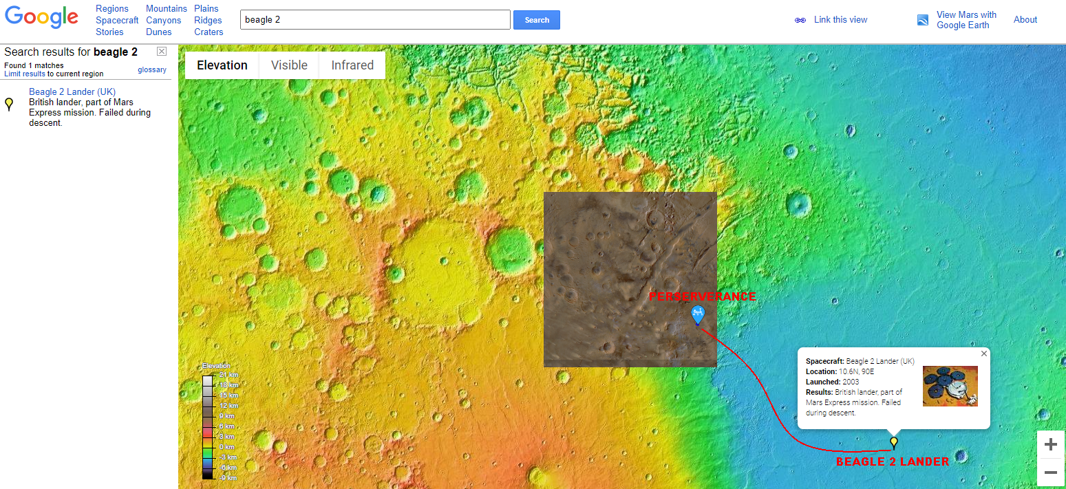Open the glossary link
This screenshot has height=489, width=1066.
152,69
